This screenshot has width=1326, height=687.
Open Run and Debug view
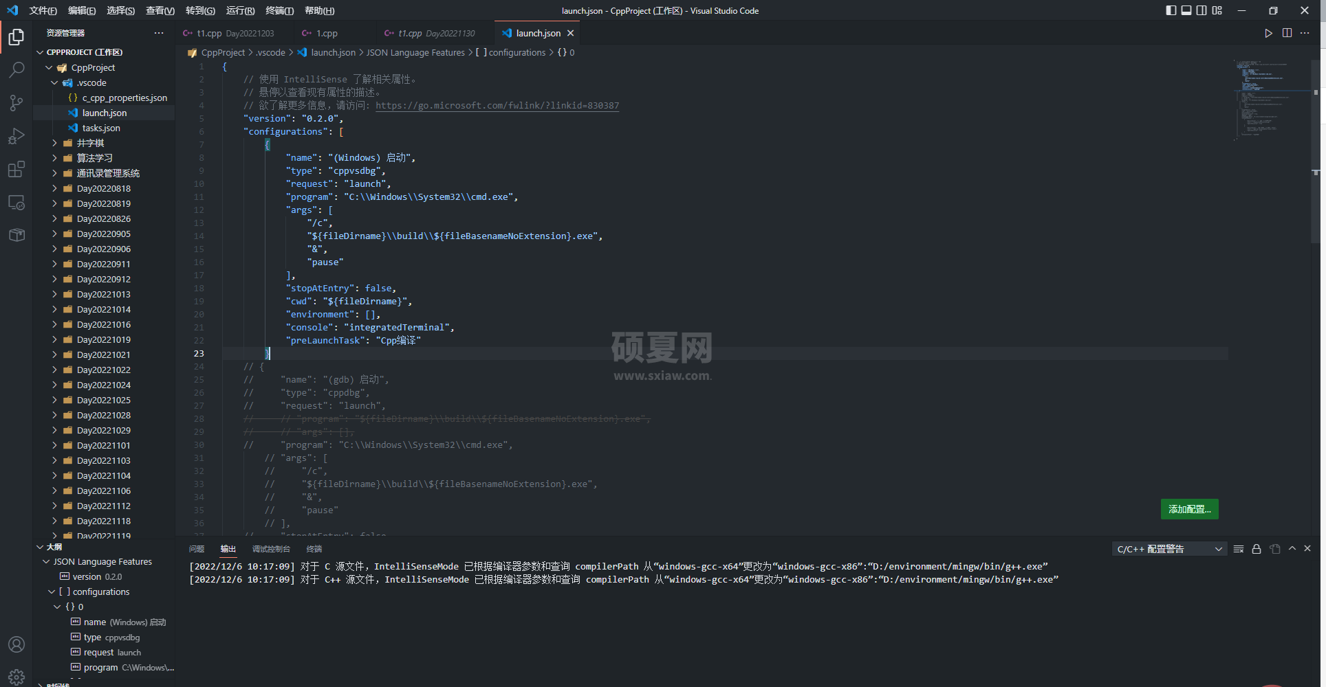(17, 135)
